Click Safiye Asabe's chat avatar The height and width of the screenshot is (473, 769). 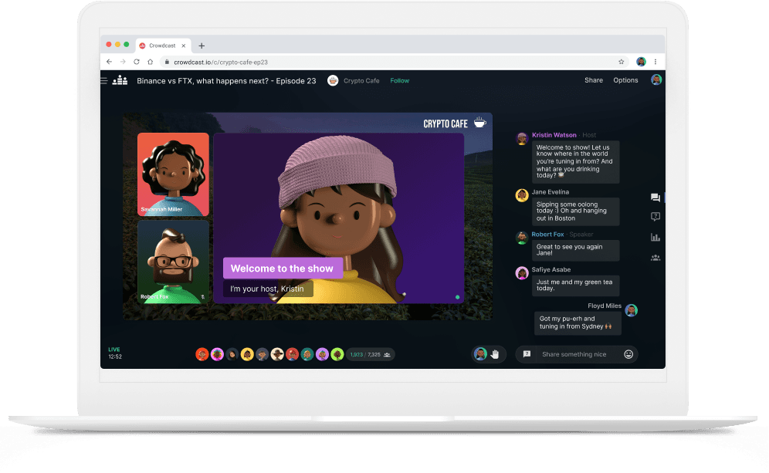coord(522,273)
